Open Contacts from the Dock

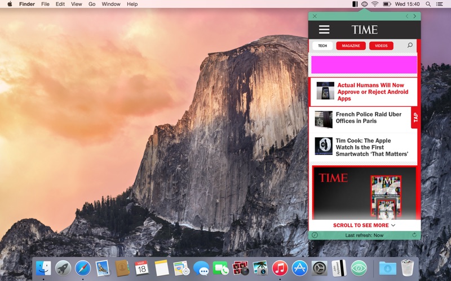pyautogui.click(x=122, y=269)
